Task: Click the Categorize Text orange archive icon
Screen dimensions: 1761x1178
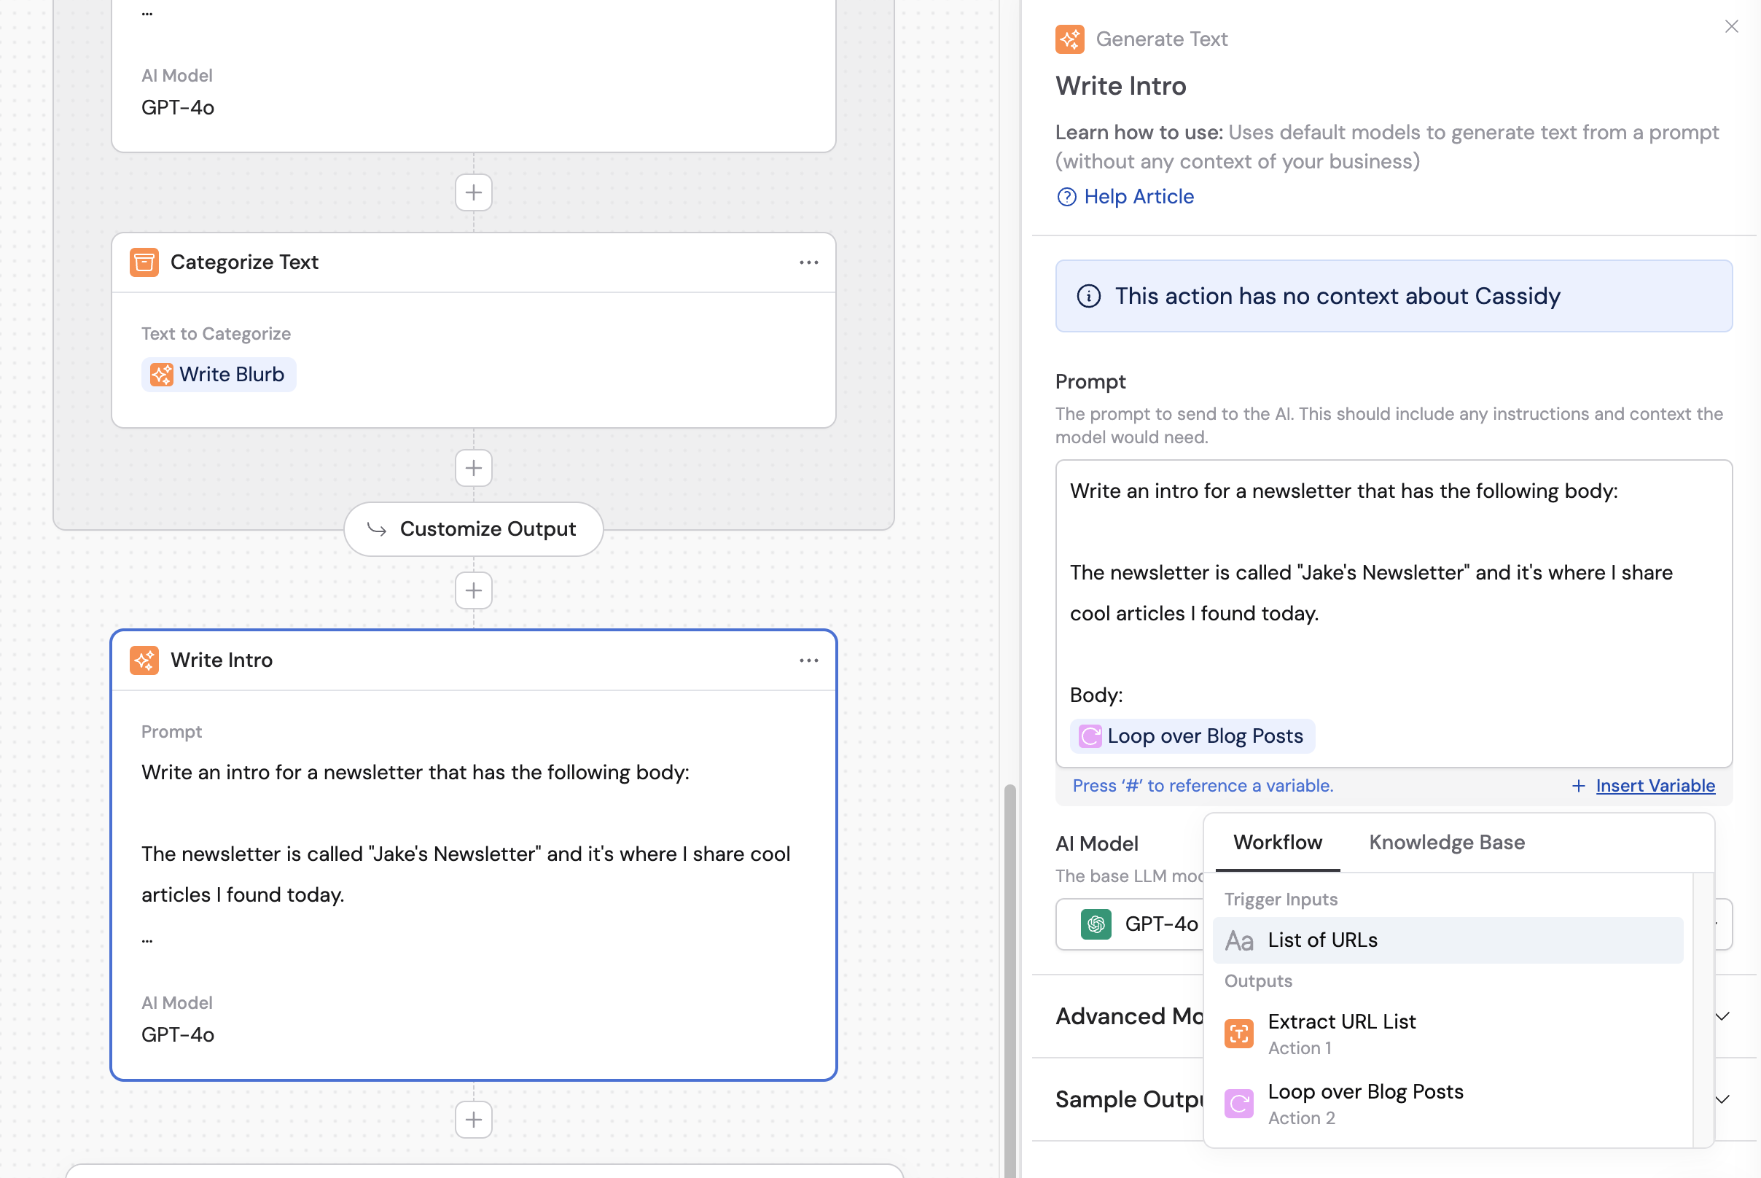Action: coord(144,262)
